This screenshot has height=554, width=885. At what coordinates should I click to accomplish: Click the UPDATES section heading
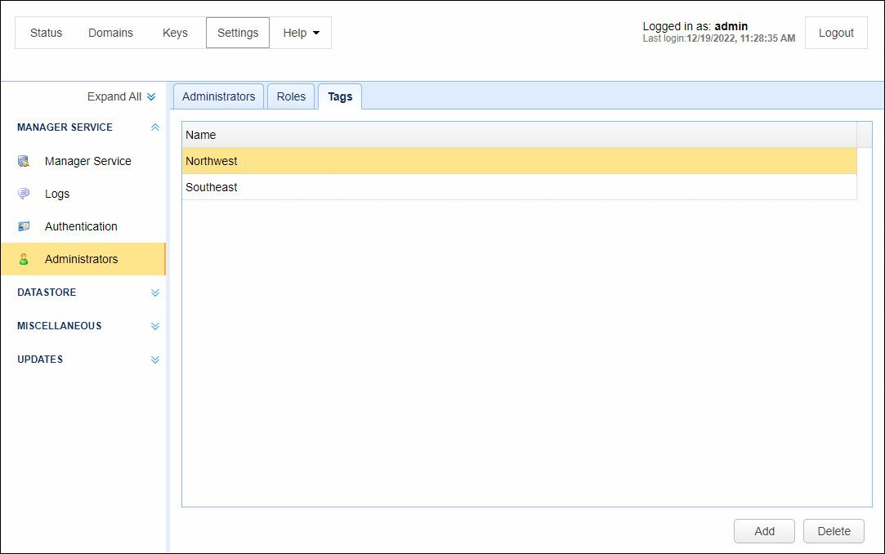(40, 360)
